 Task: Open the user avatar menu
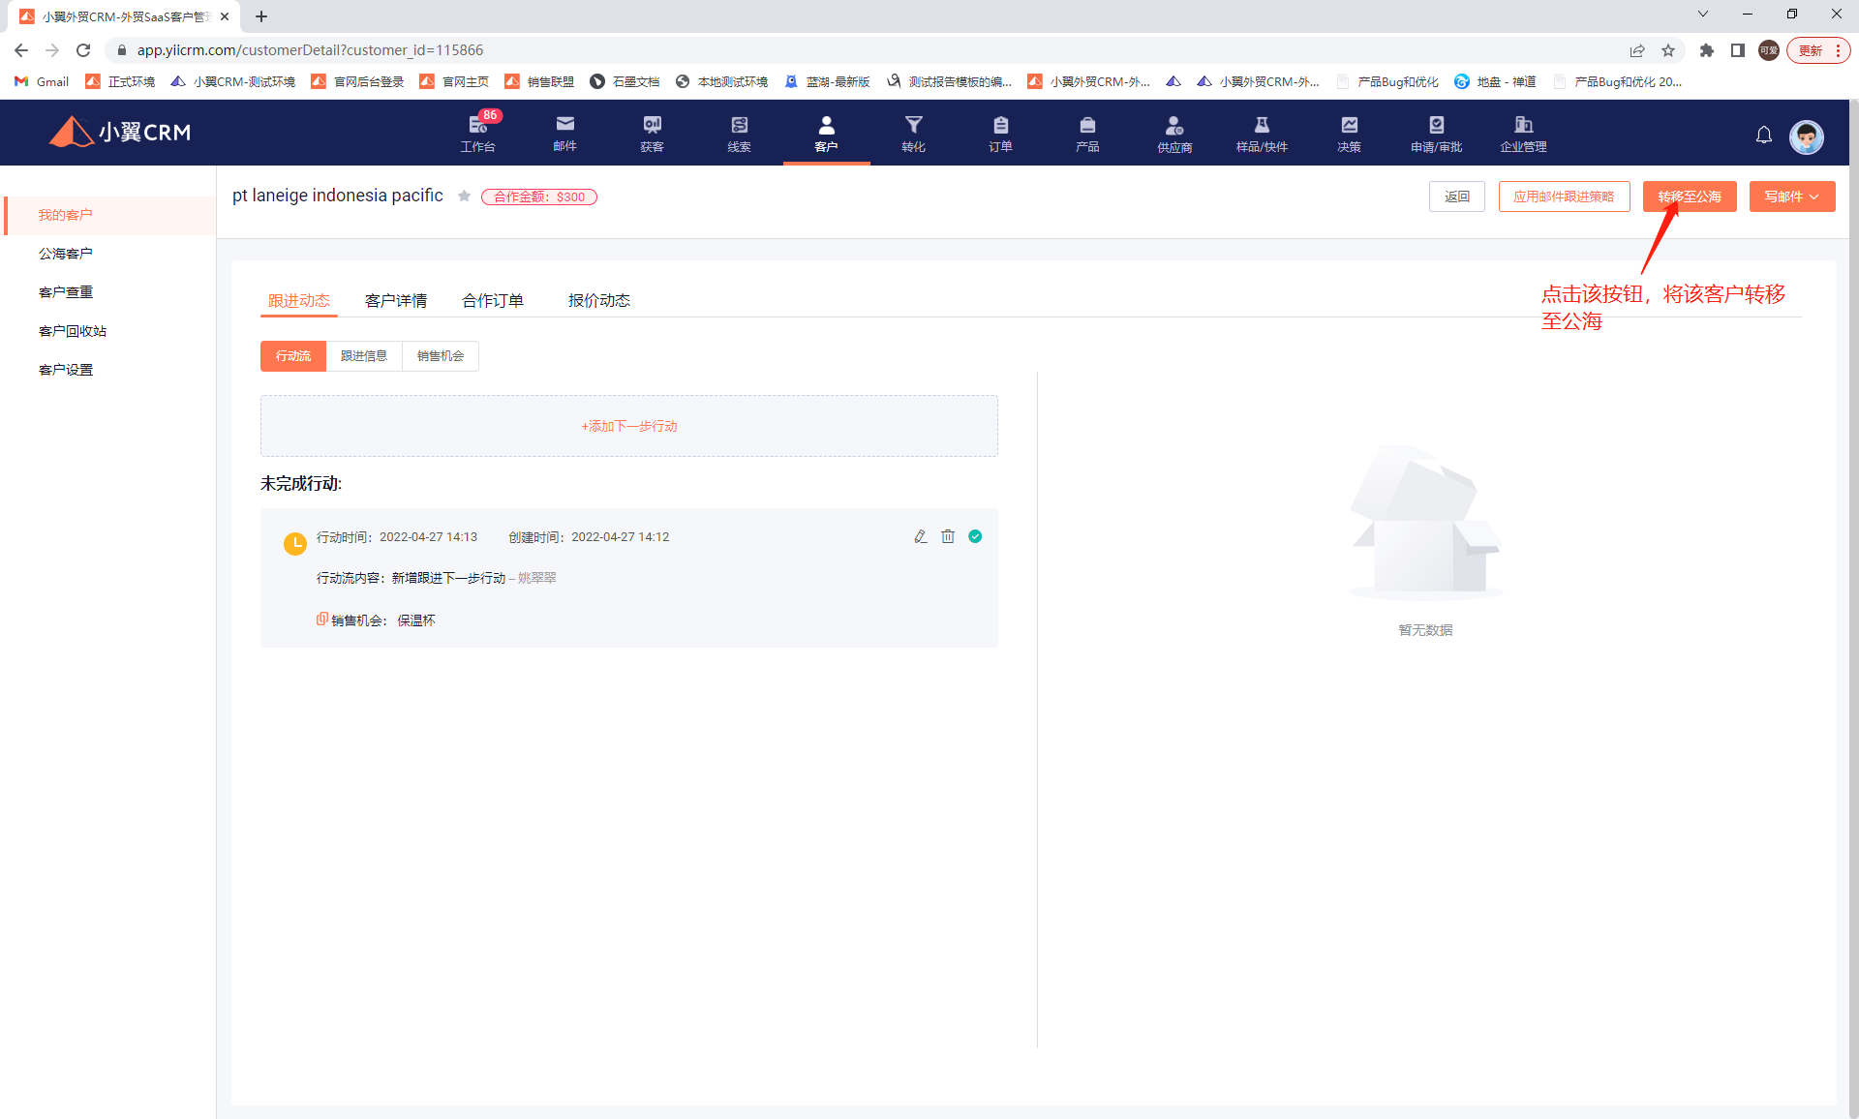point(1806,136)
